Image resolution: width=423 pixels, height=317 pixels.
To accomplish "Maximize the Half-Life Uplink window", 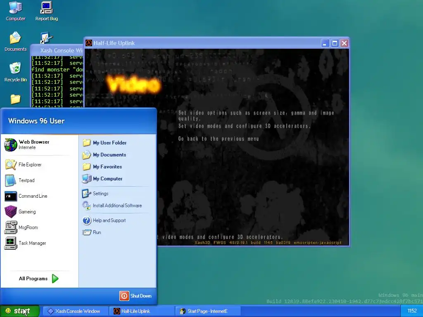I will click(x=335, y=43).
